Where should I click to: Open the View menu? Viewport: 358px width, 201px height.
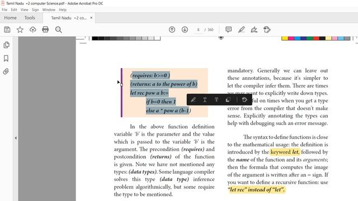[x=25, y=10]
